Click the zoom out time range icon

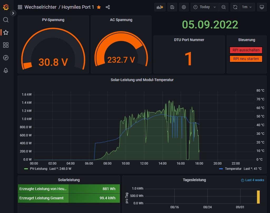(224, 7)
